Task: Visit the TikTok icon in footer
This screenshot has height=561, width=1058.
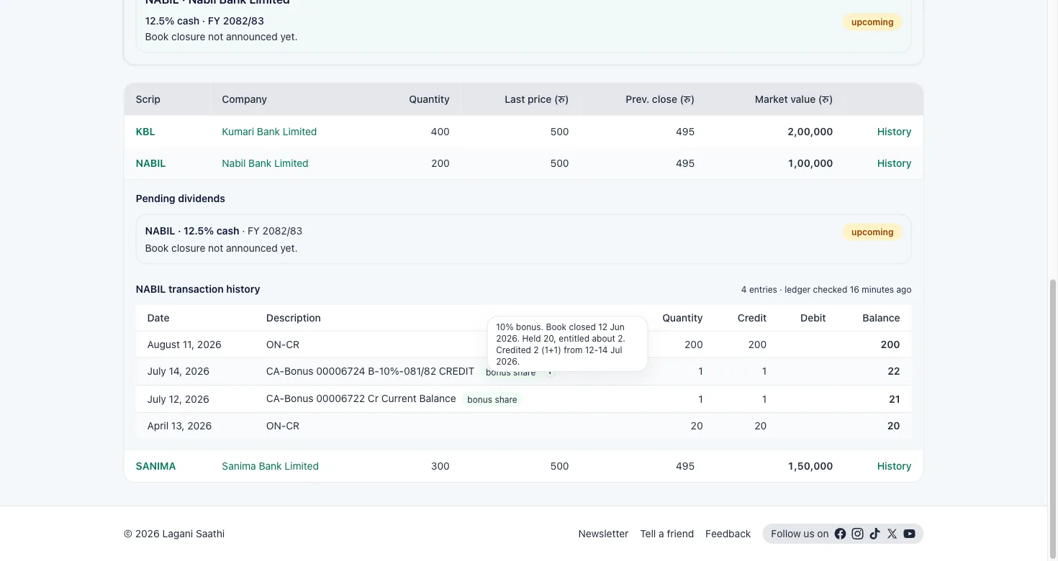Action: tap(874, 534)
